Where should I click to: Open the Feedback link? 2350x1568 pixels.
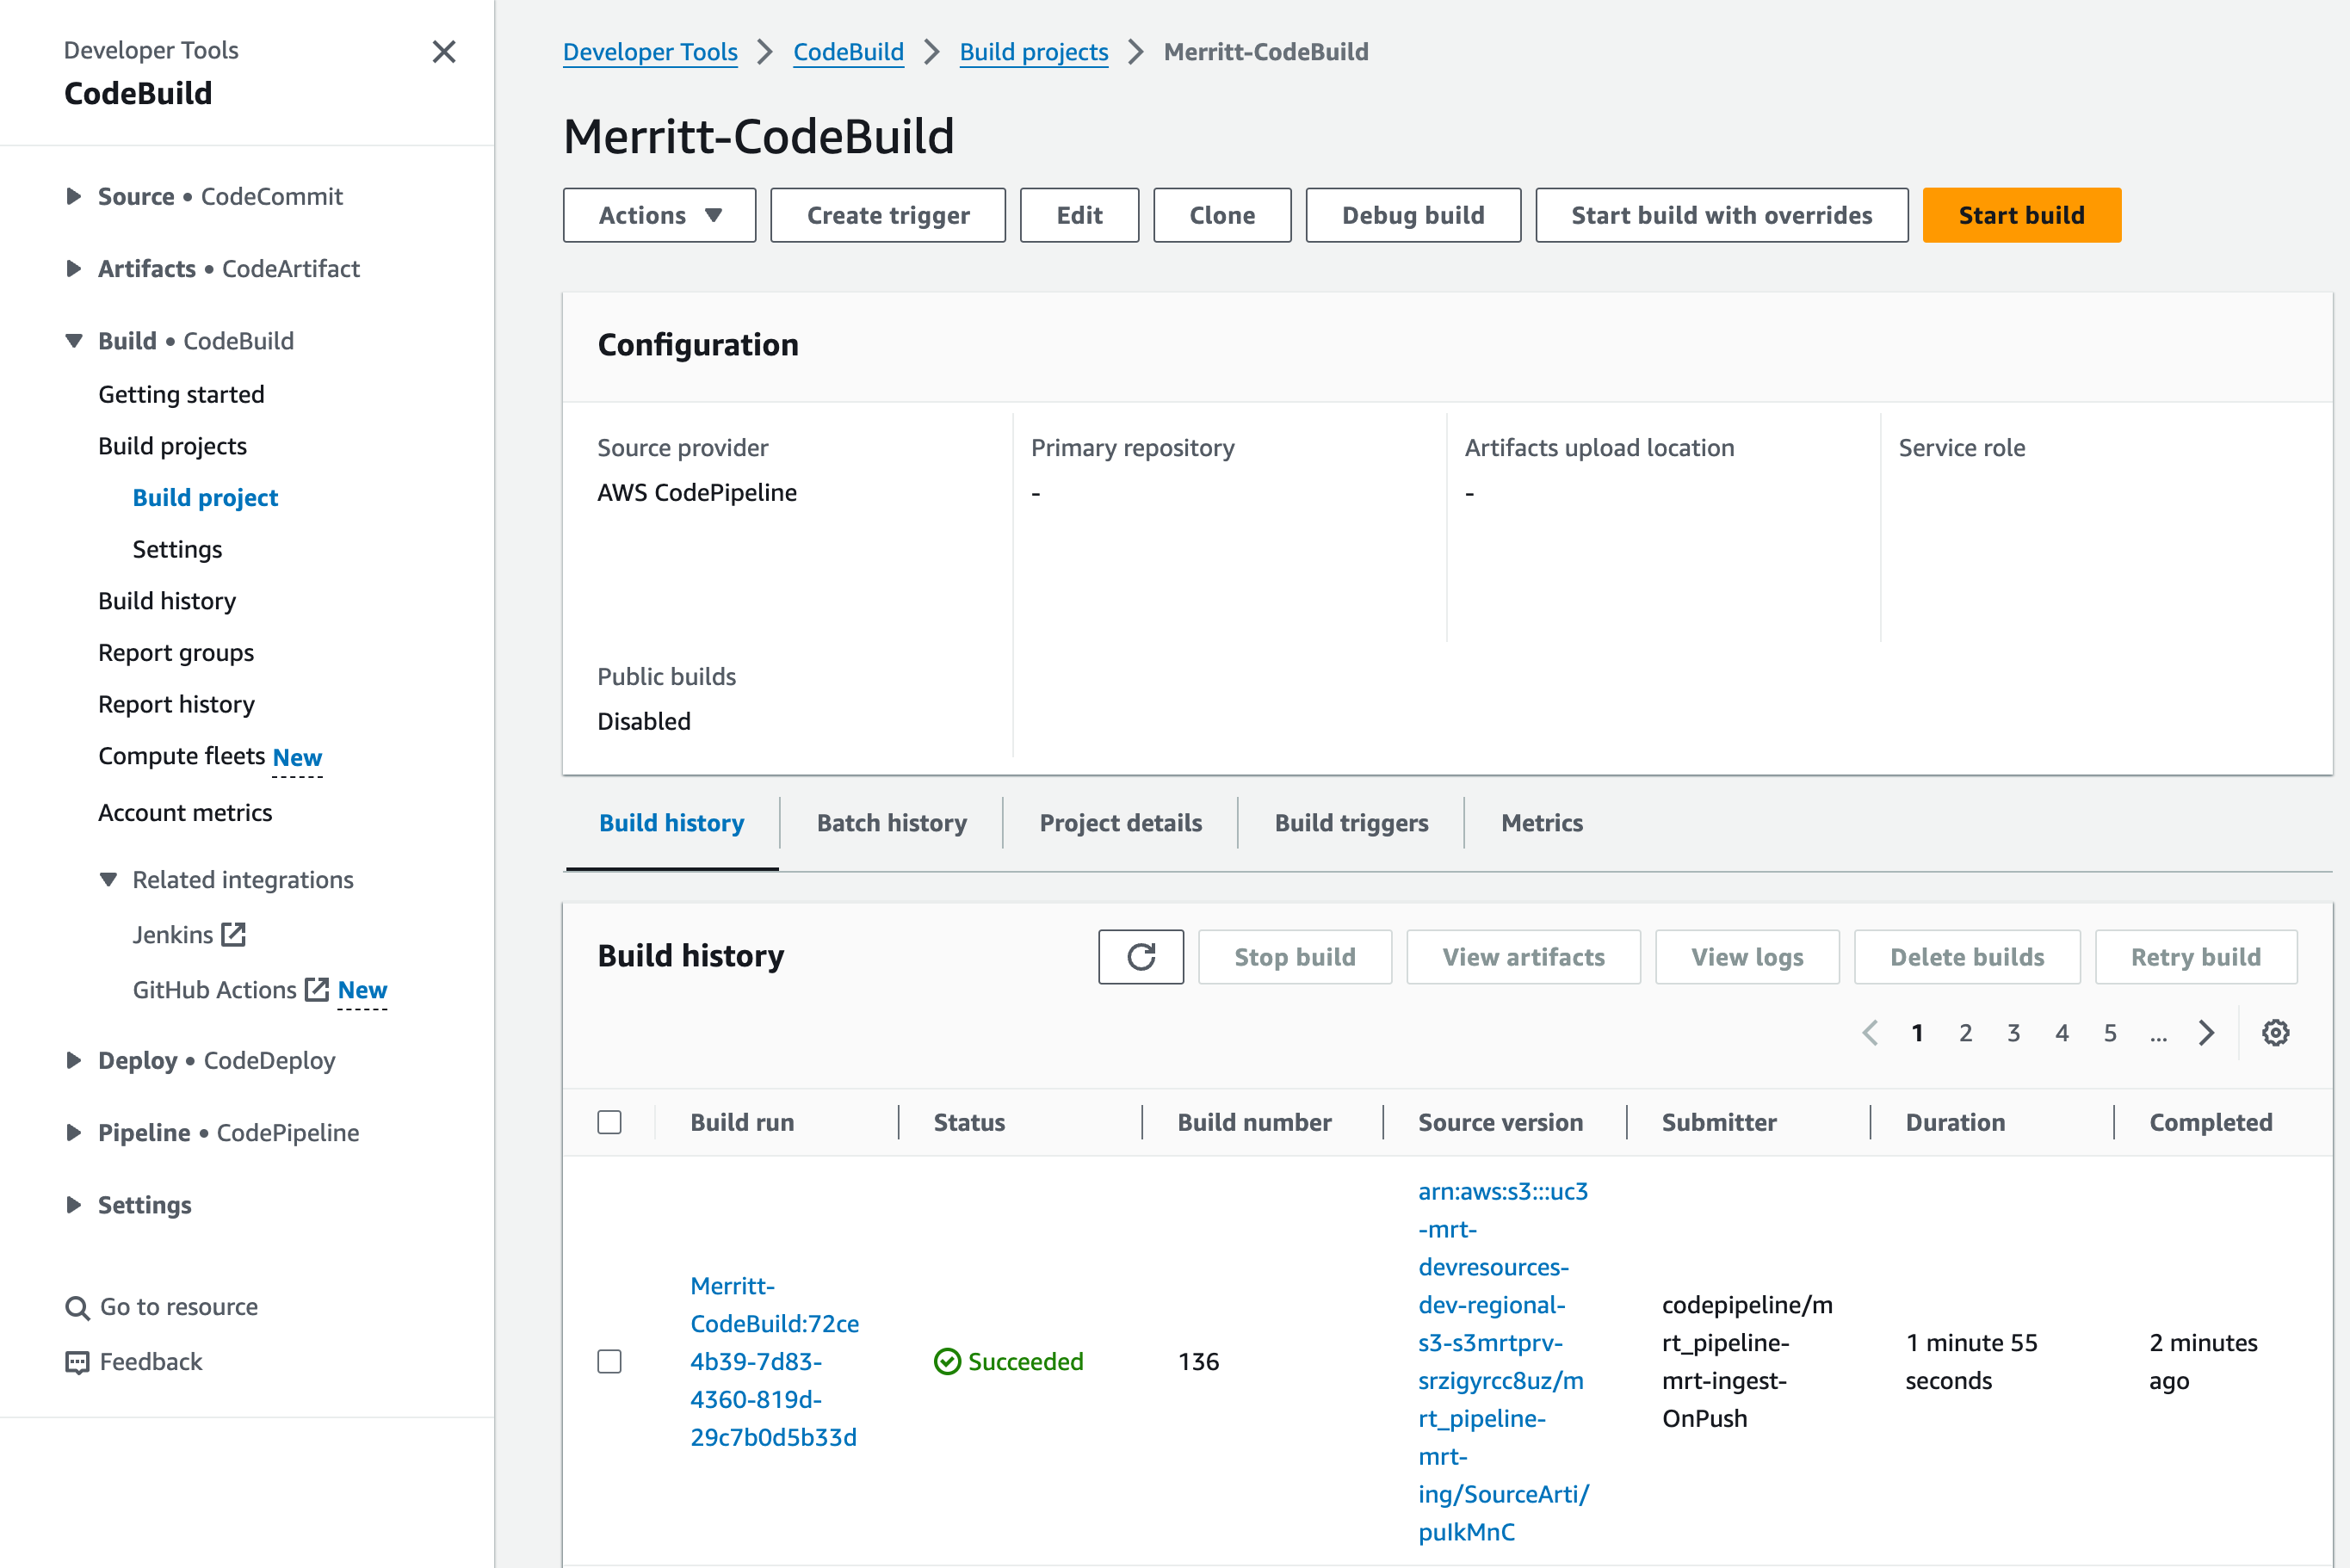coord(151,1362)
